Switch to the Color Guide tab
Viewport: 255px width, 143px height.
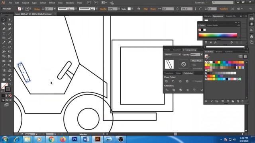[x=212, y=25]
